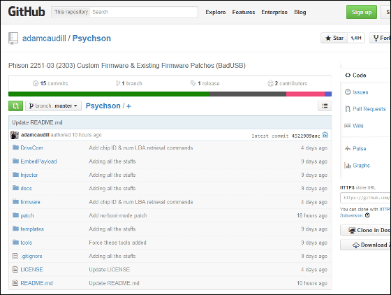The width and height of the screenshot is (391, 295).
Task: Open the Psychson repository title link
Action: (91, 38)
